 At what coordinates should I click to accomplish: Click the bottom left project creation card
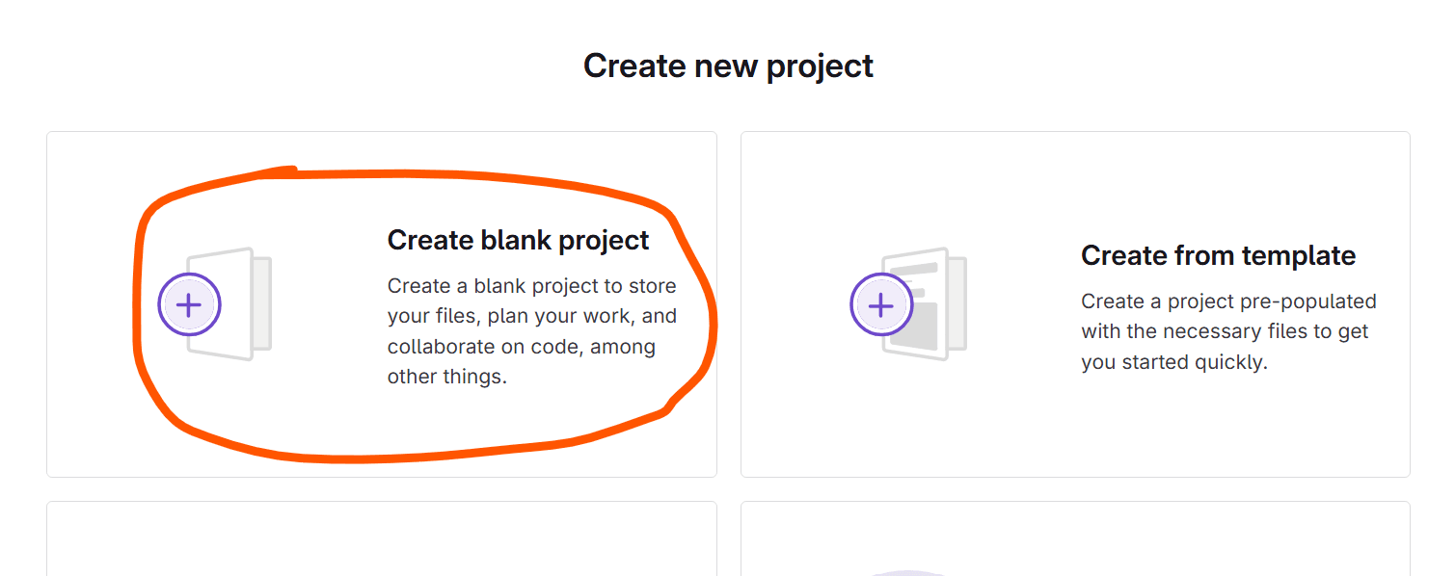coord(382,539)
